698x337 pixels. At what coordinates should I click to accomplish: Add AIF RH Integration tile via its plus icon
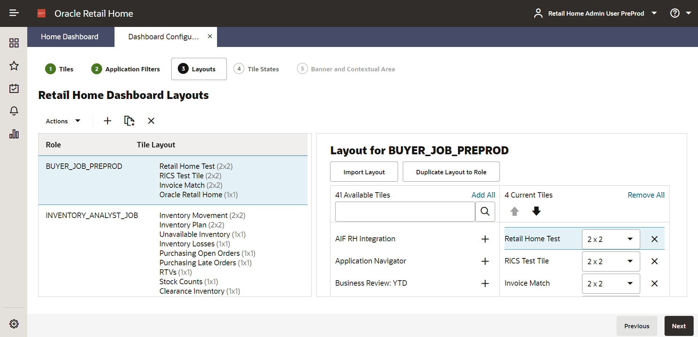pyautogui.click(x=485, y=239)
